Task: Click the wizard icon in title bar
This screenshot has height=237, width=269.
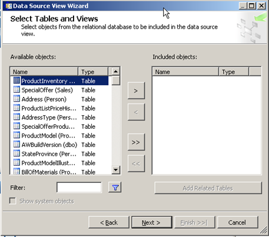Action: (9, 6)
